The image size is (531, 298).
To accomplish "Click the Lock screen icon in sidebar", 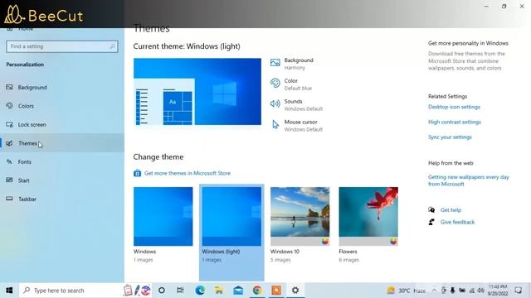I will click(x=9, y=124).
